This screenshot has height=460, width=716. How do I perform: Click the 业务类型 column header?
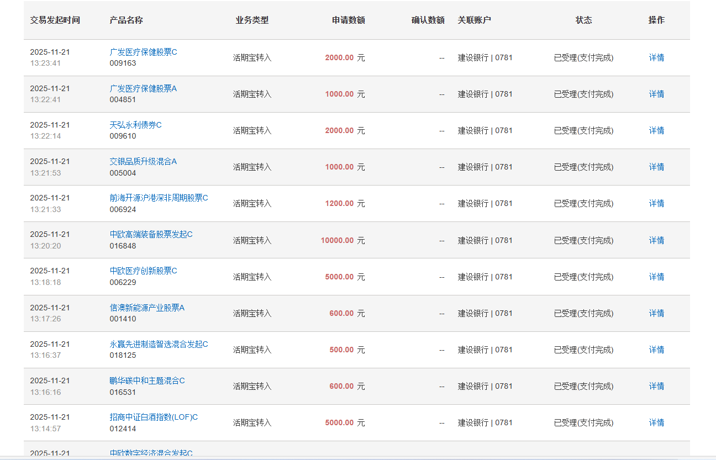[x=252, y=20]
